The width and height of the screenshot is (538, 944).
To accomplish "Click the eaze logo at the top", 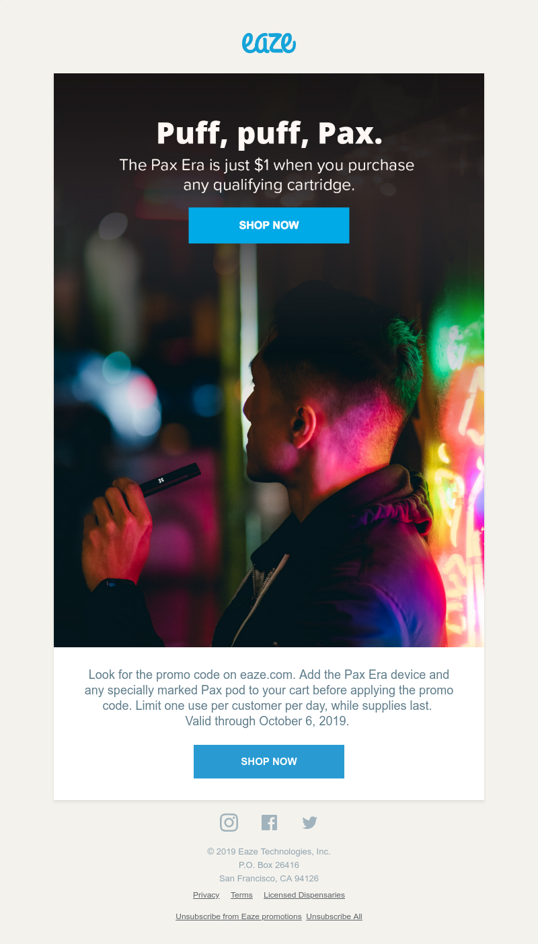I will tap(269, 43).
